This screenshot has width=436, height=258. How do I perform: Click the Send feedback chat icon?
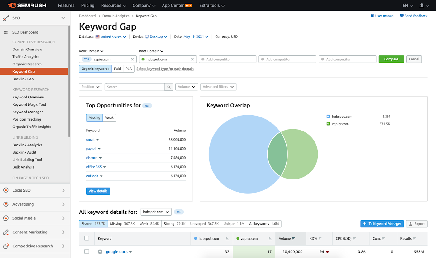(x=402, y=16)
